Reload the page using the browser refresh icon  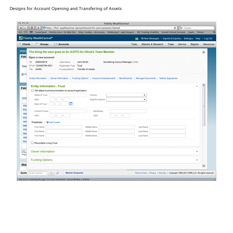tap(175, 28)
